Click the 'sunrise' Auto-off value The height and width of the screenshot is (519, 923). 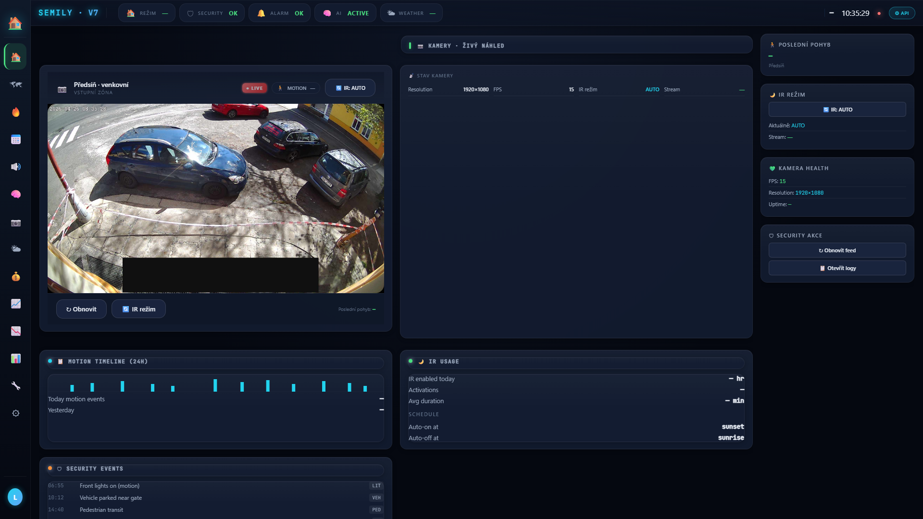[731, 438]
